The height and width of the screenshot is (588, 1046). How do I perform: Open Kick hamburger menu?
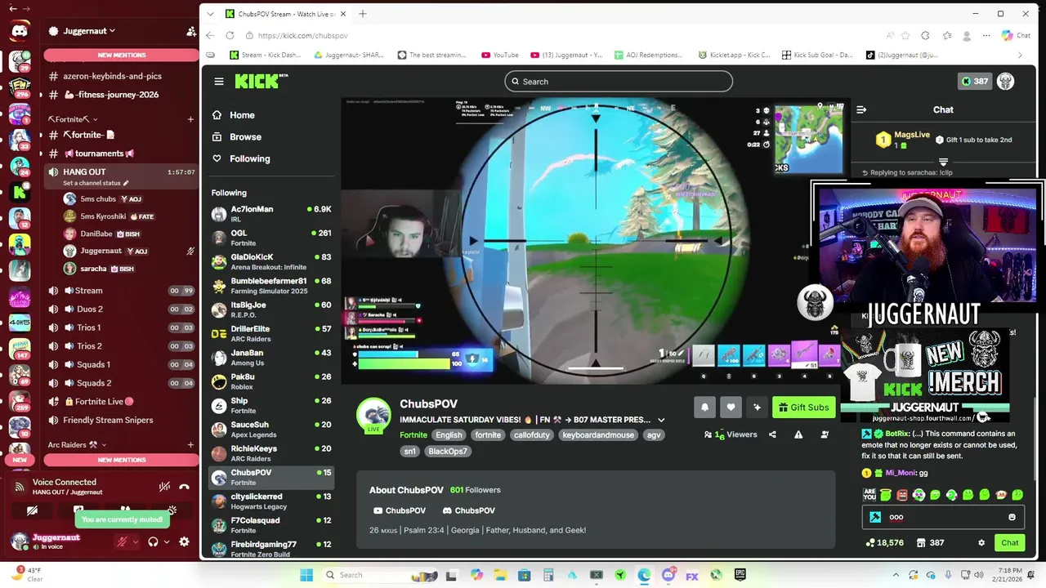(x=219, y=81)
